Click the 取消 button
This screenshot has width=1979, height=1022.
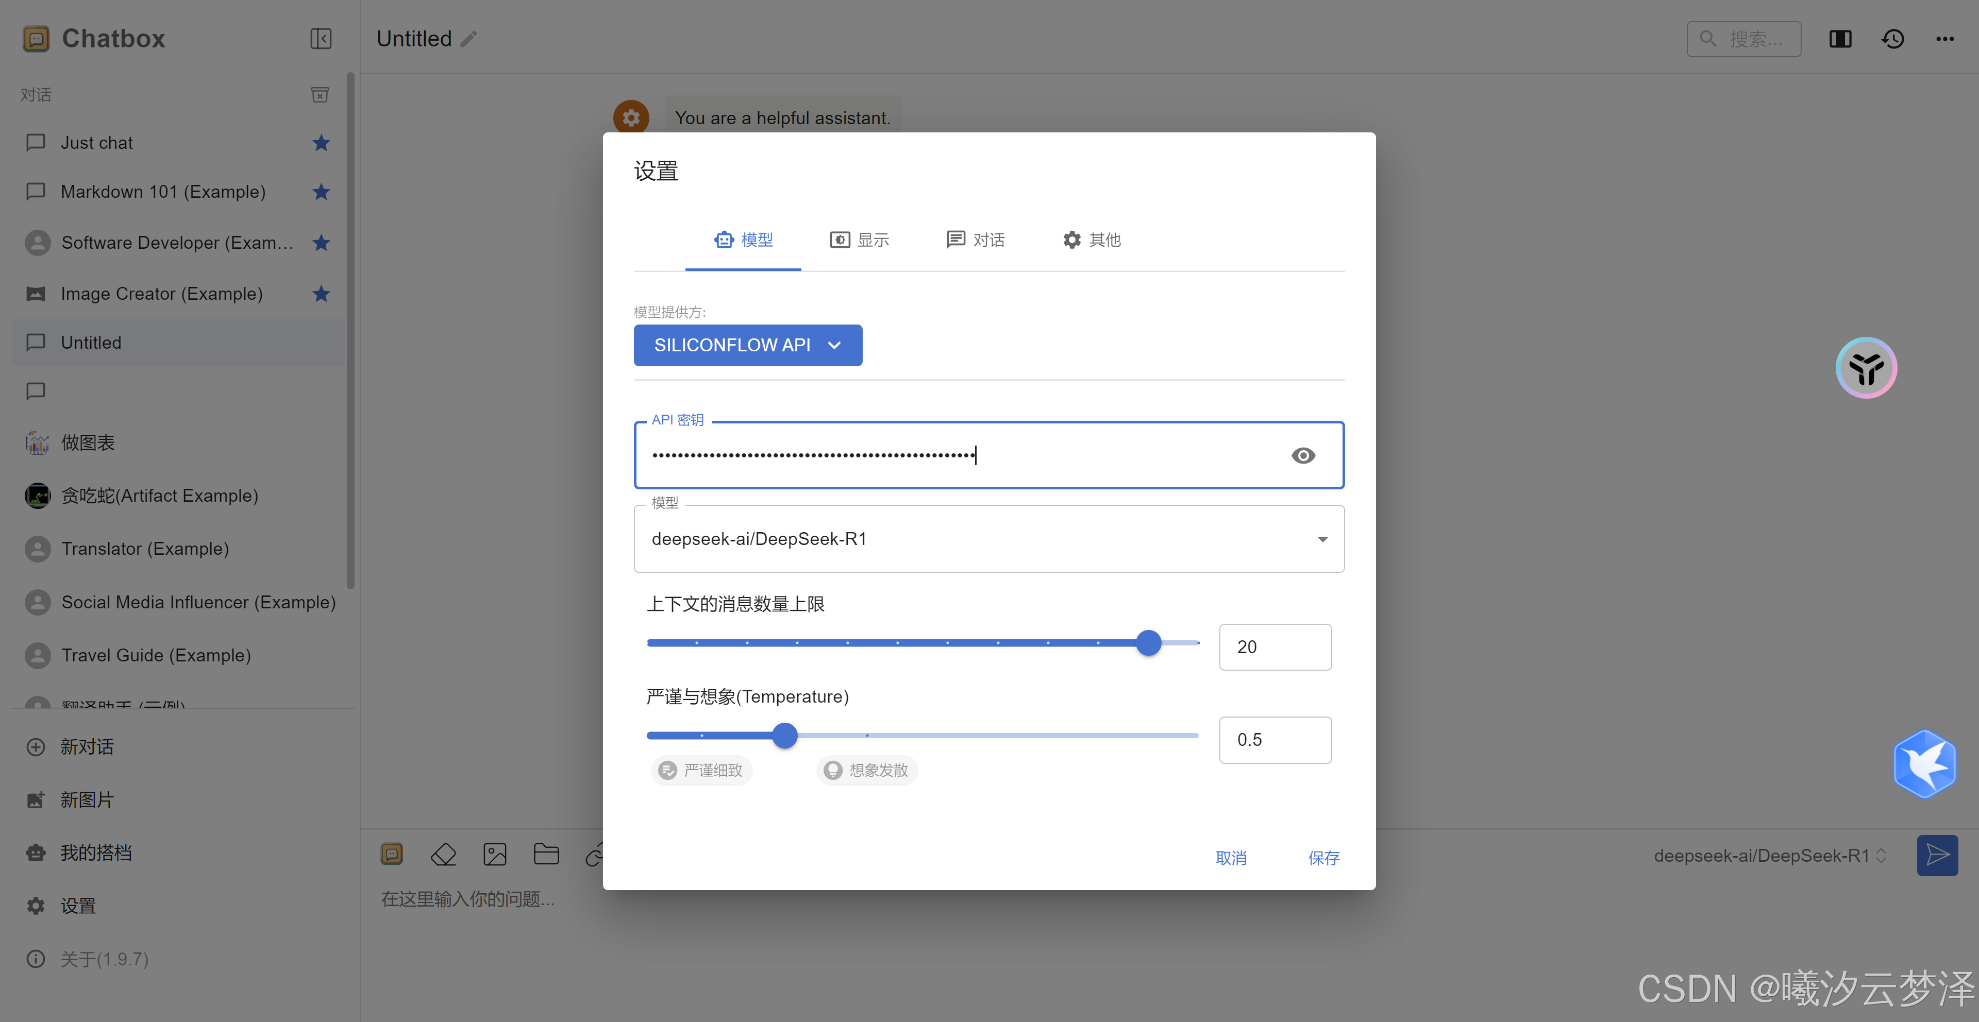(1231, 858)
